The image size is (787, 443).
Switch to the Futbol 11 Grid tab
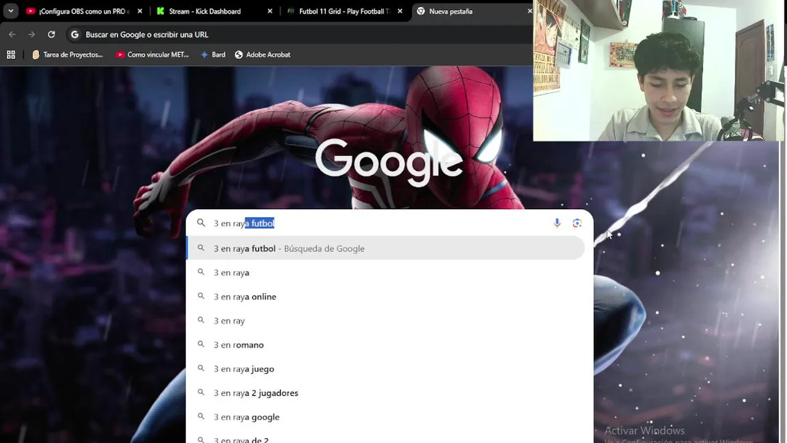coord(344,11)
